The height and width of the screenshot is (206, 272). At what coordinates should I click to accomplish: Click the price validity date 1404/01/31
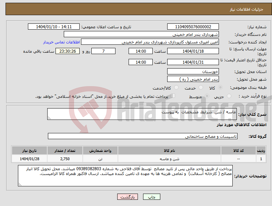coord(193,62)
